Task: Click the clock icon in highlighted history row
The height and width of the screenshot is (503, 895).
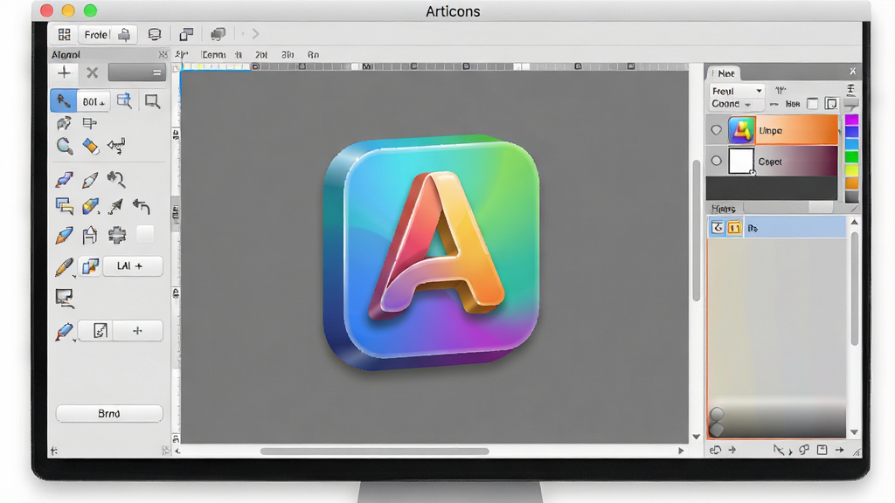Action: point(718,228)
